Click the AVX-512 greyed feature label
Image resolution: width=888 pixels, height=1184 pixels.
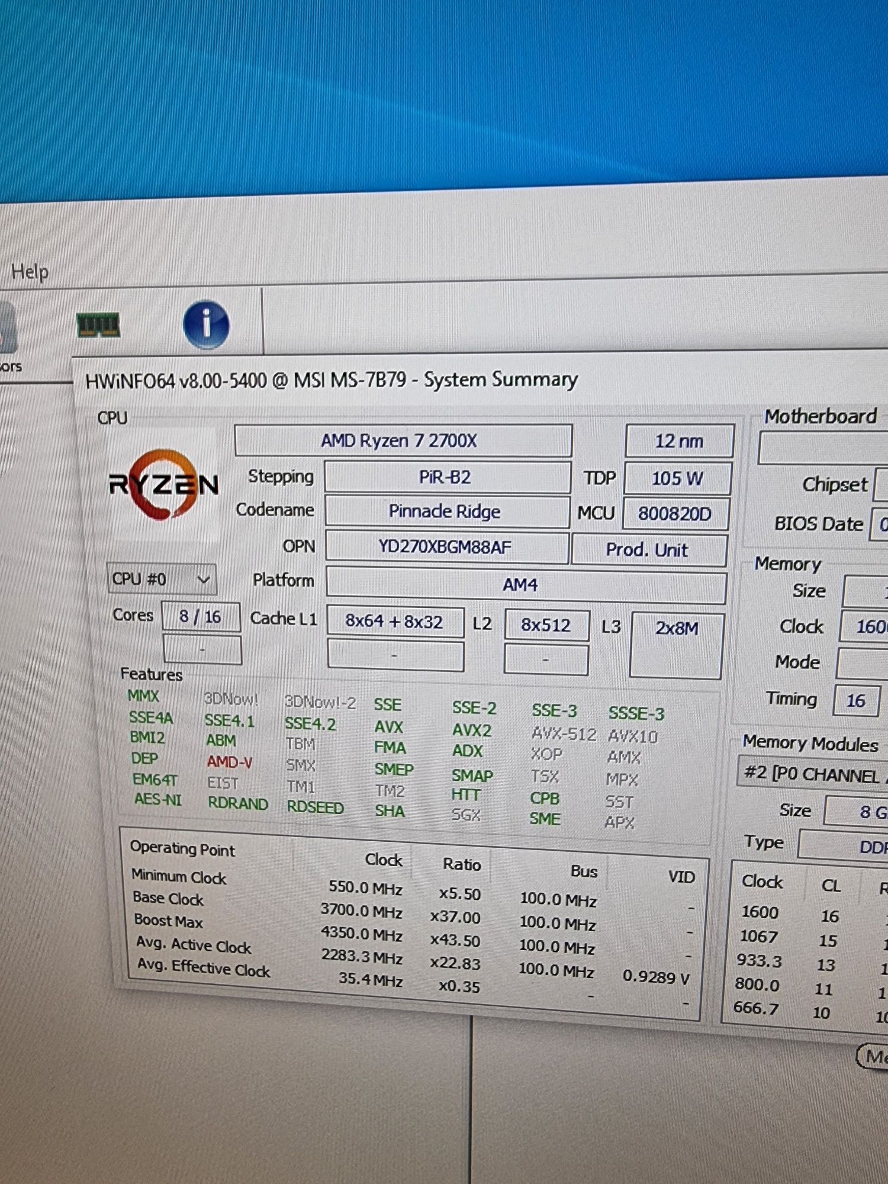[x=564, y=734]
